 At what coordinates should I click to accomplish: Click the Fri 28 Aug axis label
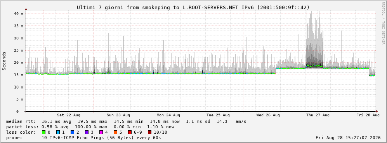(x=368, y=115)
